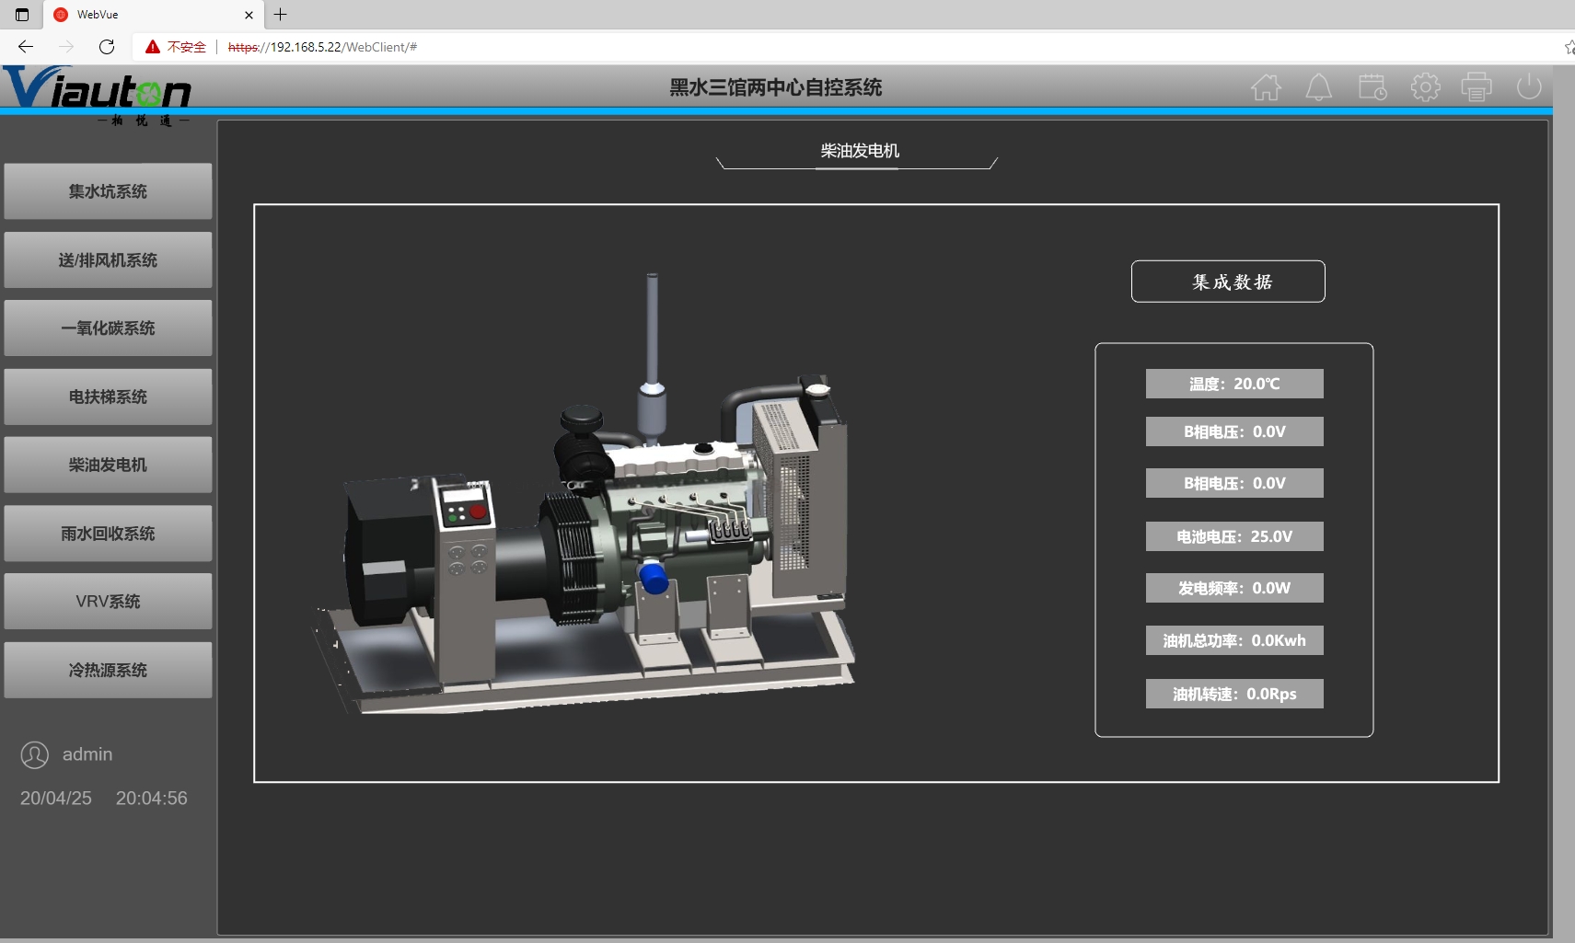Click the admin user avatar icon
Image resolution: width=1575 pixels, height=943 pixels.
tap(35, 755)
